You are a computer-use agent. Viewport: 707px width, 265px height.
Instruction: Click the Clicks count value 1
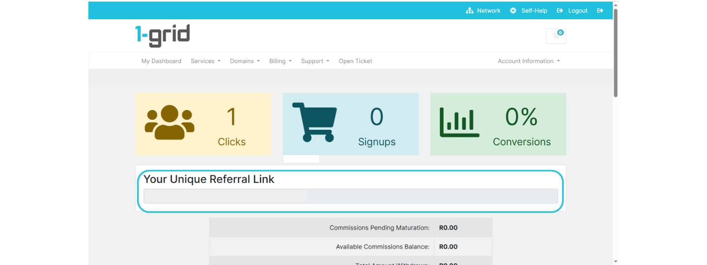(232, 117)
